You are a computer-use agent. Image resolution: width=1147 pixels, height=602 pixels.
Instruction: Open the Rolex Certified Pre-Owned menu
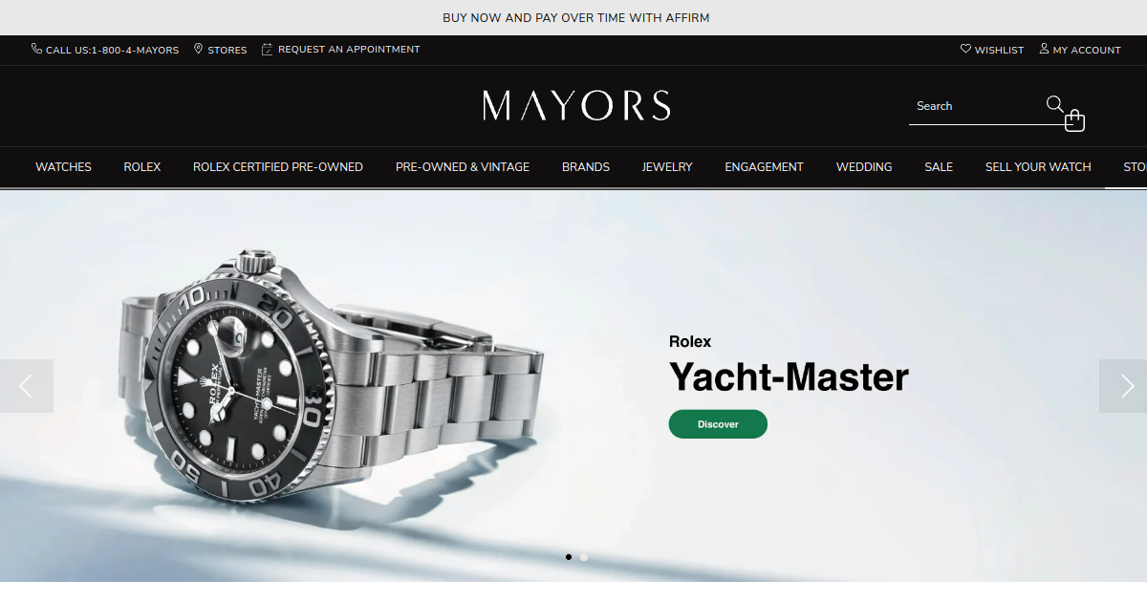[278, 166]
